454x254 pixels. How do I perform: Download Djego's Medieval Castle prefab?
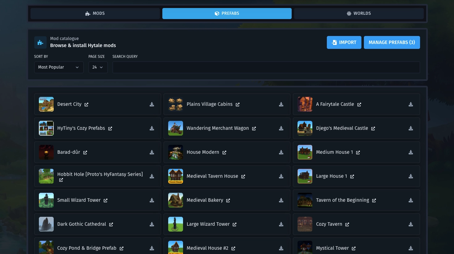(x=411, y=129)
